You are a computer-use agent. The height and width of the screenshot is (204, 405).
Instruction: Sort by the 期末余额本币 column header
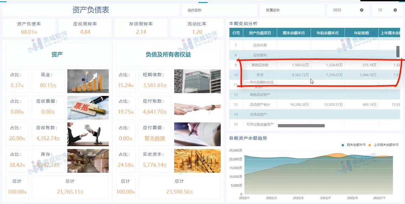[x=294, y=33]
